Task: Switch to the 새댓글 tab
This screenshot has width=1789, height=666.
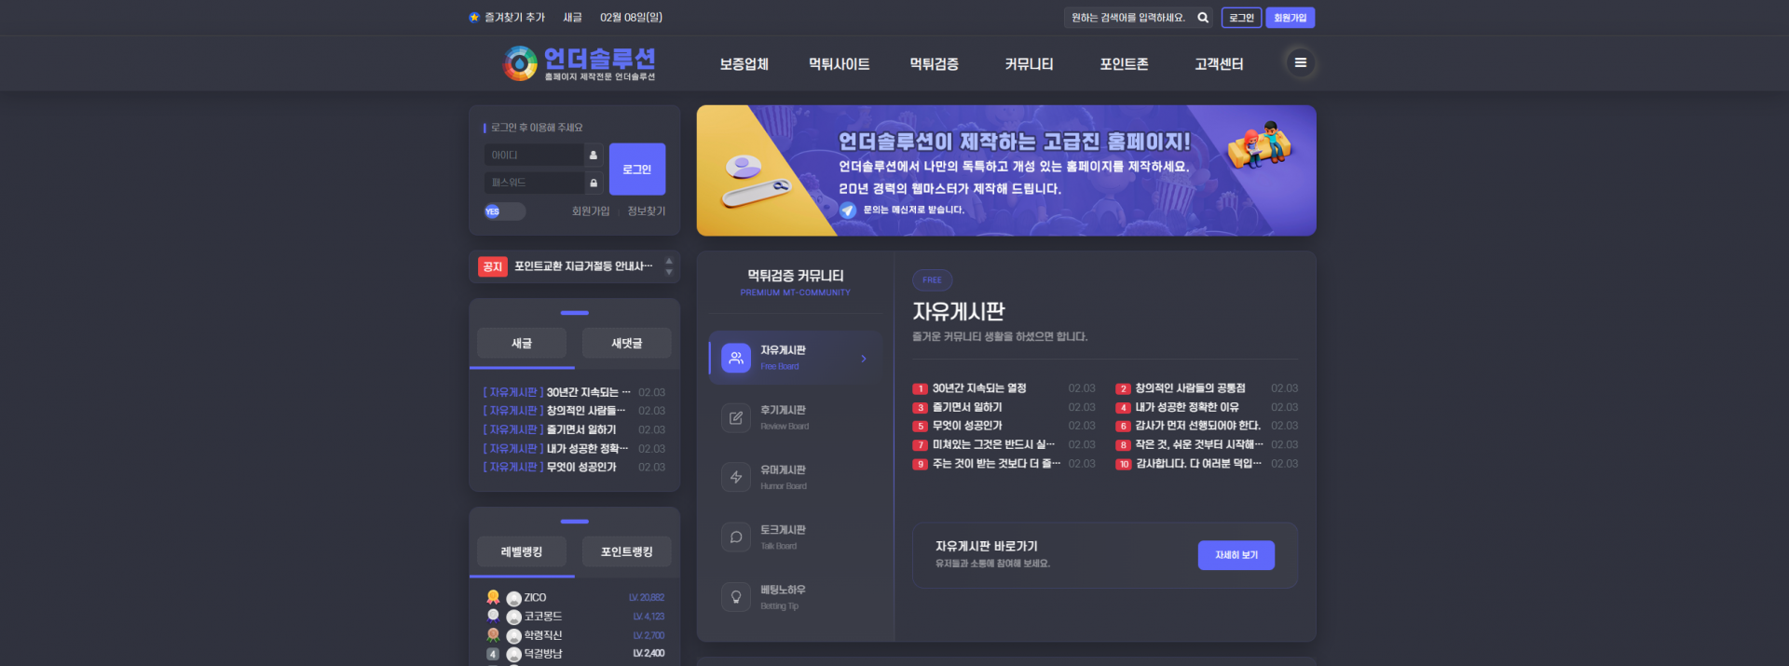Action: point(627,343)
